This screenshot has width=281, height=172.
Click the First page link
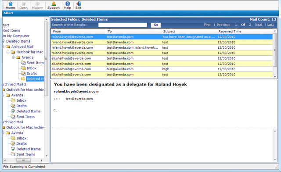pos(207,25)
